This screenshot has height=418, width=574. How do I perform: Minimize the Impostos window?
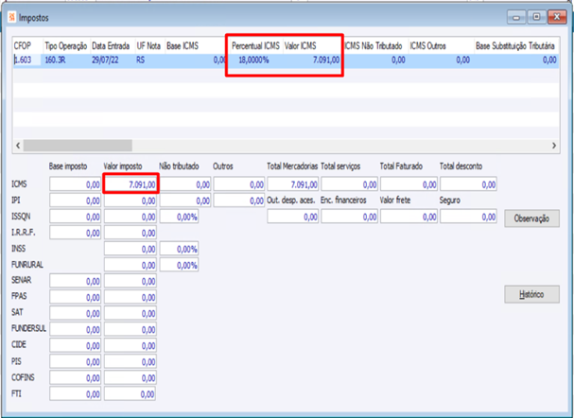coord(516,17)
